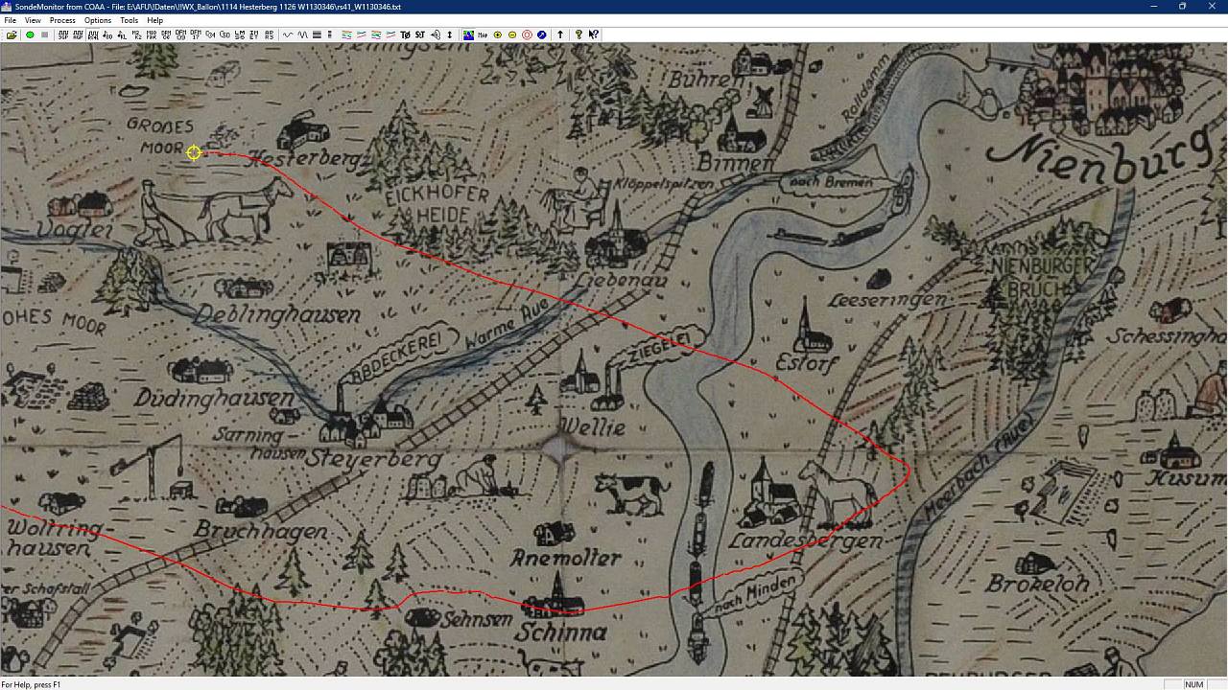Open the Help menu
The height and width of the screenshot is (690, 1228).
click(154, 20)
